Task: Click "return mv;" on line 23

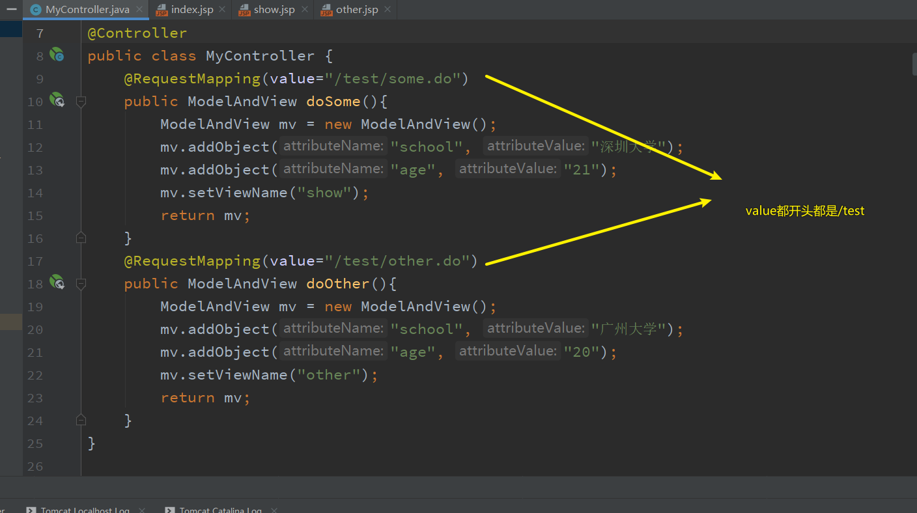Action: (205, 398)
